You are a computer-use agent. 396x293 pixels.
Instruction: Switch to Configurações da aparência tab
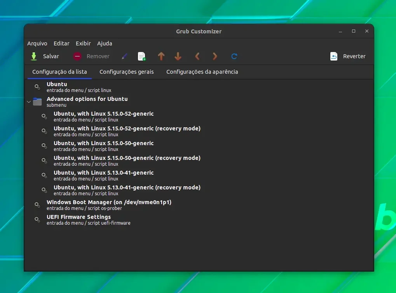pyautogui.click(x=202, y=72)
